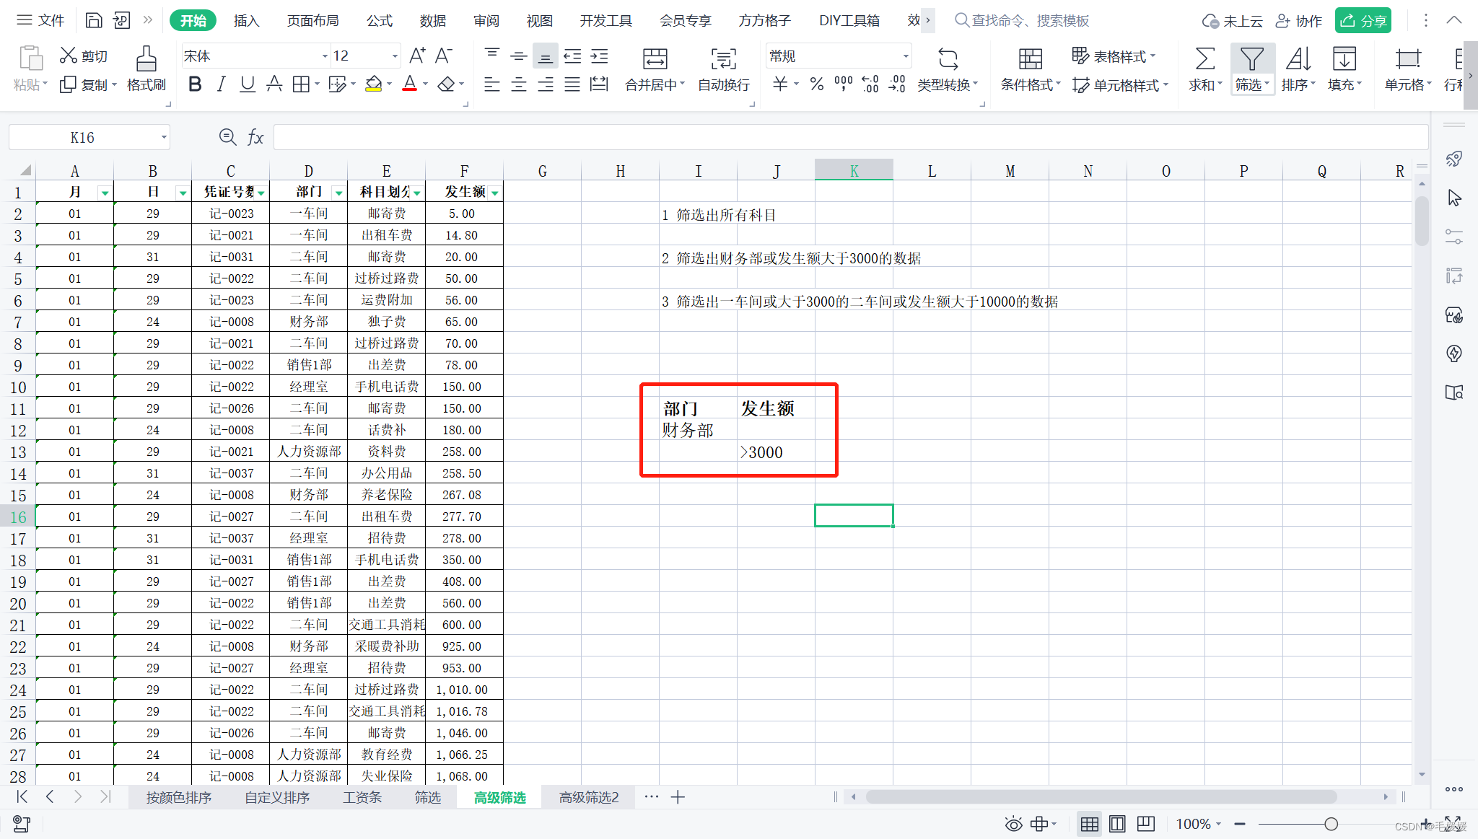The height and width of the screenshot is (839, 1478).
Task: Click the Conditional Formatting (条件格式) icon
Action: [x=1030, y=59]
